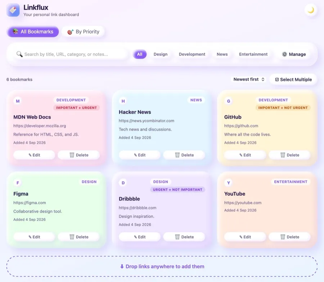Edit the Hacker News bookmark
This screenshot has width=324, height=282.
(140, 155)
